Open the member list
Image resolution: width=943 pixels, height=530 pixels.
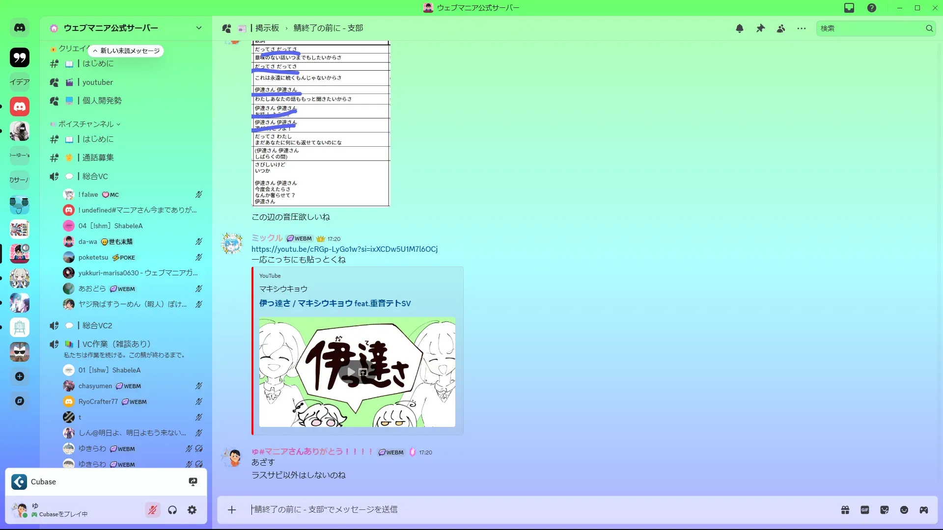click(x=781, y=28)
